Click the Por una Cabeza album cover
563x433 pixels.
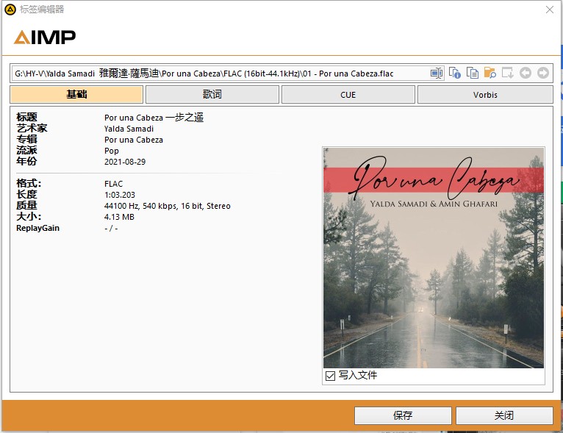pyautogui.click(x=434, y=258)
